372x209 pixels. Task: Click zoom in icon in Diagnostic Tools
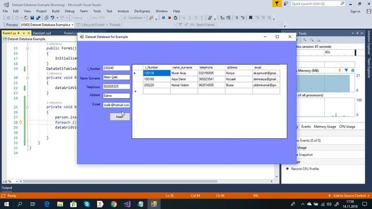tap(305, 40)
